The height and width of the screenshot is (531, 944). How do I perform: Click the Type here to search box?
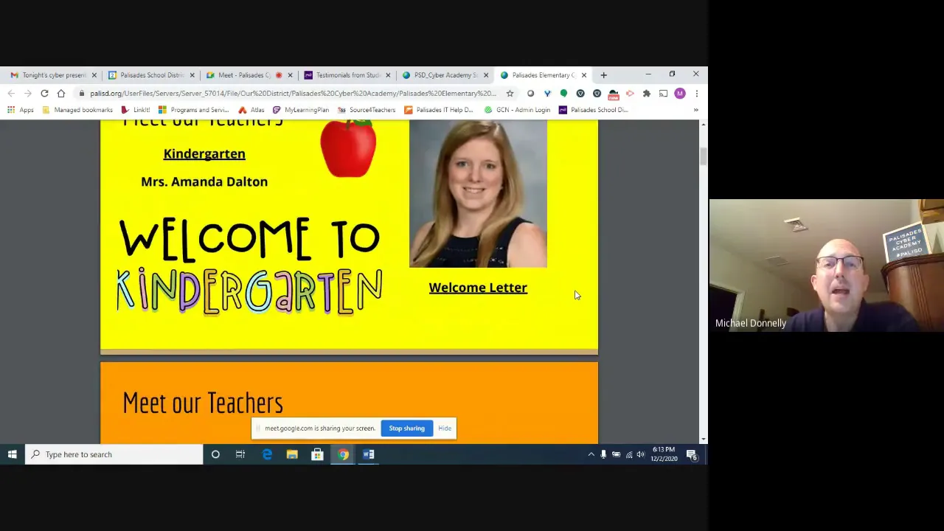[x=114, y=454]
